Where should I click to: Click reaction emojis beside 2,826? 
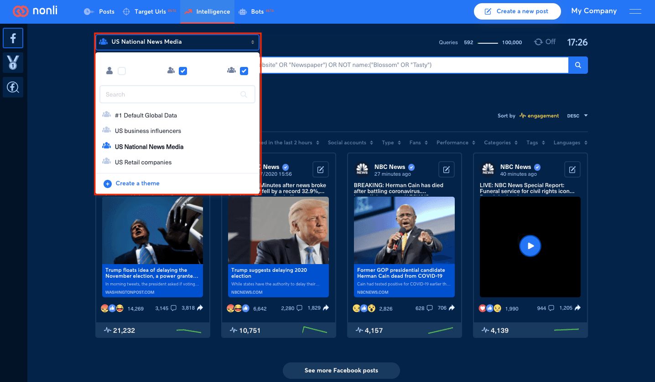[364, 308]
